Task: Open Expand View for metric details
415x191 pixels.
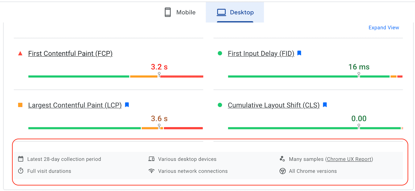Action: 384,27
